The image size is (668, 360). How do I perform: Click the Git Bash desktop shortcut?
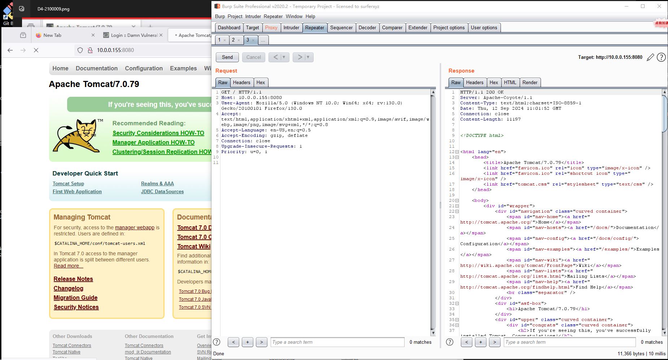point(8,14)
